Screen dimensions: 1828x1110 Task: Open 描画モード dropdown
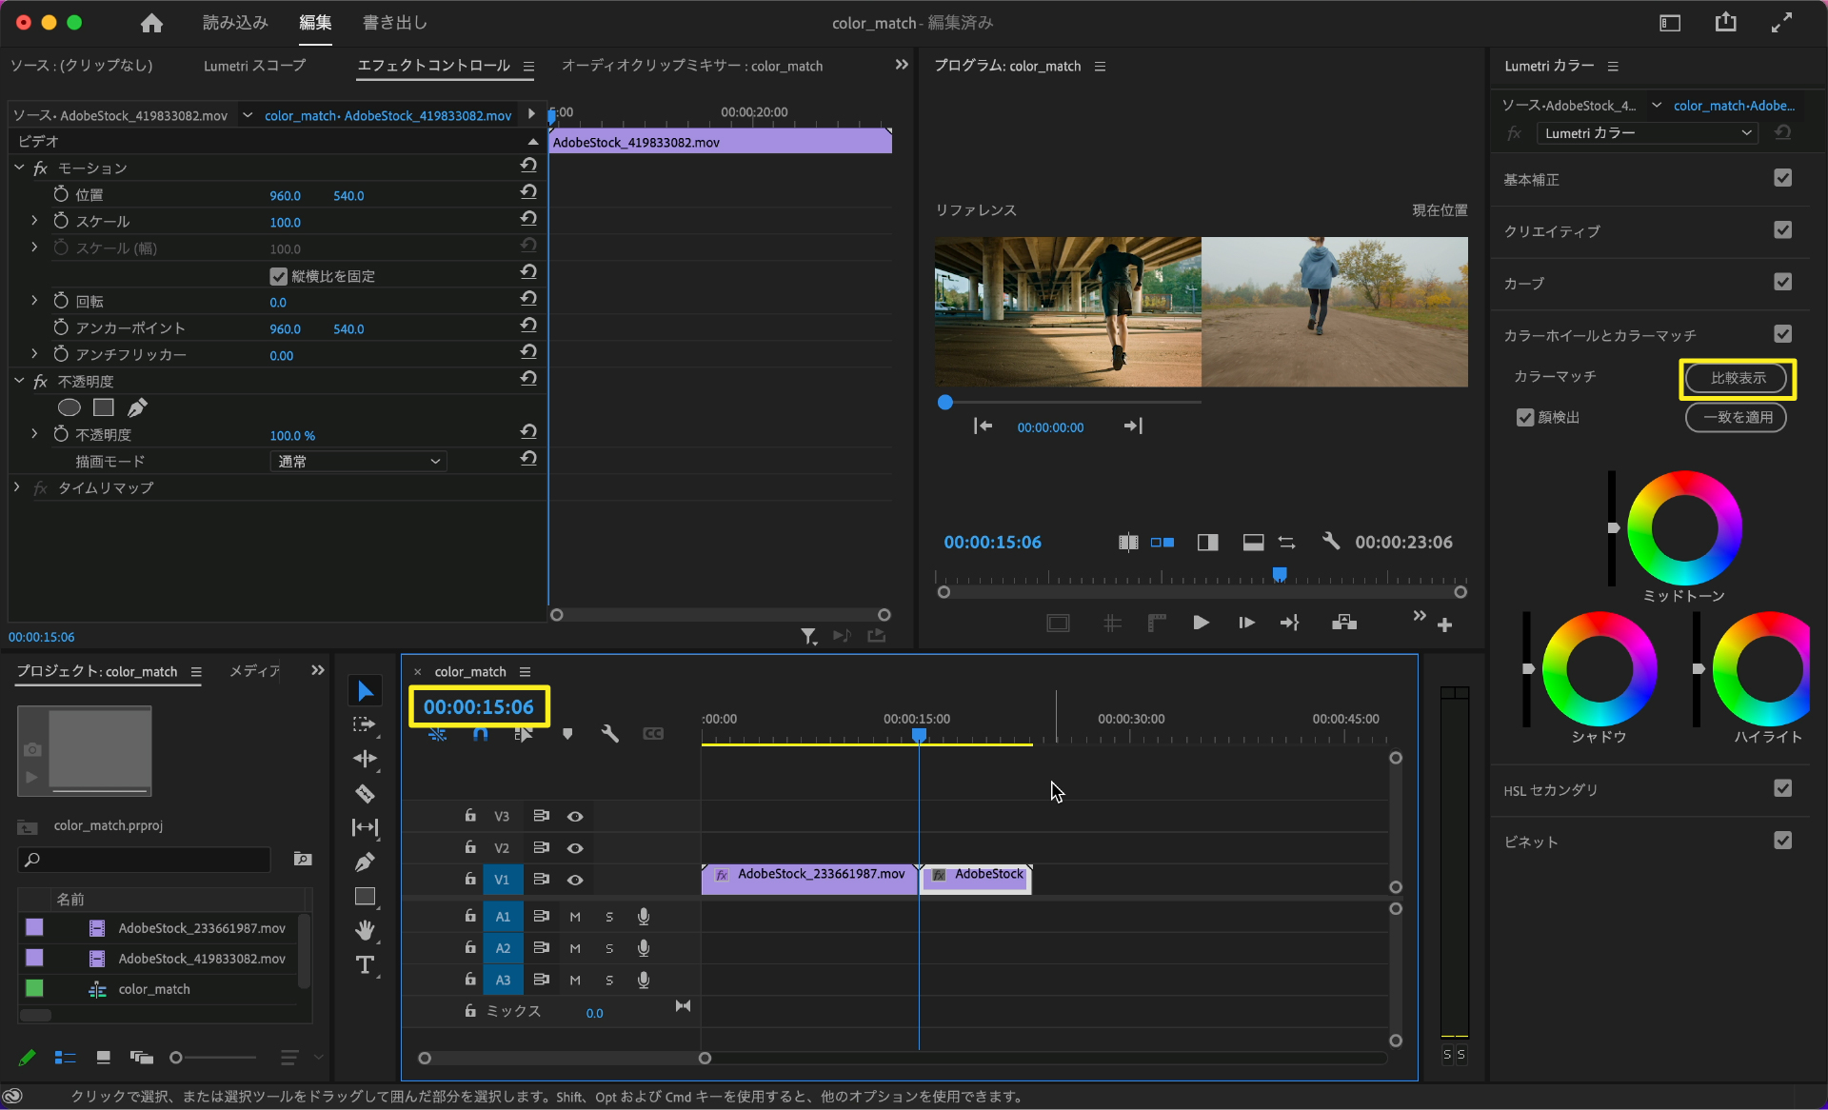(x=359, y=462)
